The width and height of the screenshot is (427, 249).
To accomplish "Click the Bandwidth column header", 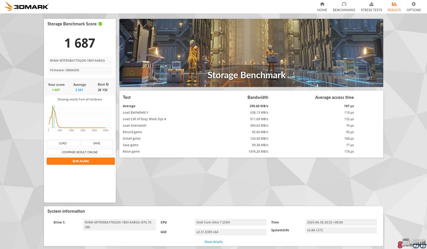I will tap(257, 97).
